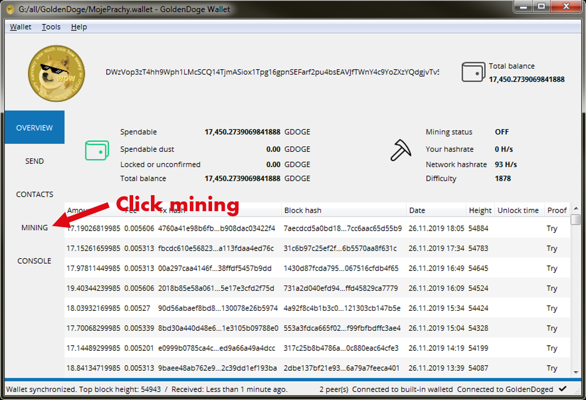Click block hash 553a3fdca665f02...f99fbfbdffc3ae4

[x=342, y=328]
